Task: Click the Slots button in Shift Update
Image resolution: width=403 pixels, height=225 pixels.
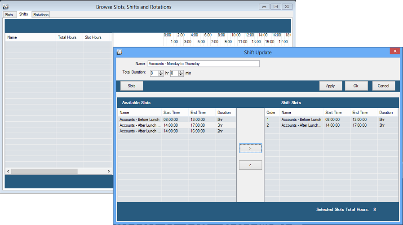Action: 132,86
